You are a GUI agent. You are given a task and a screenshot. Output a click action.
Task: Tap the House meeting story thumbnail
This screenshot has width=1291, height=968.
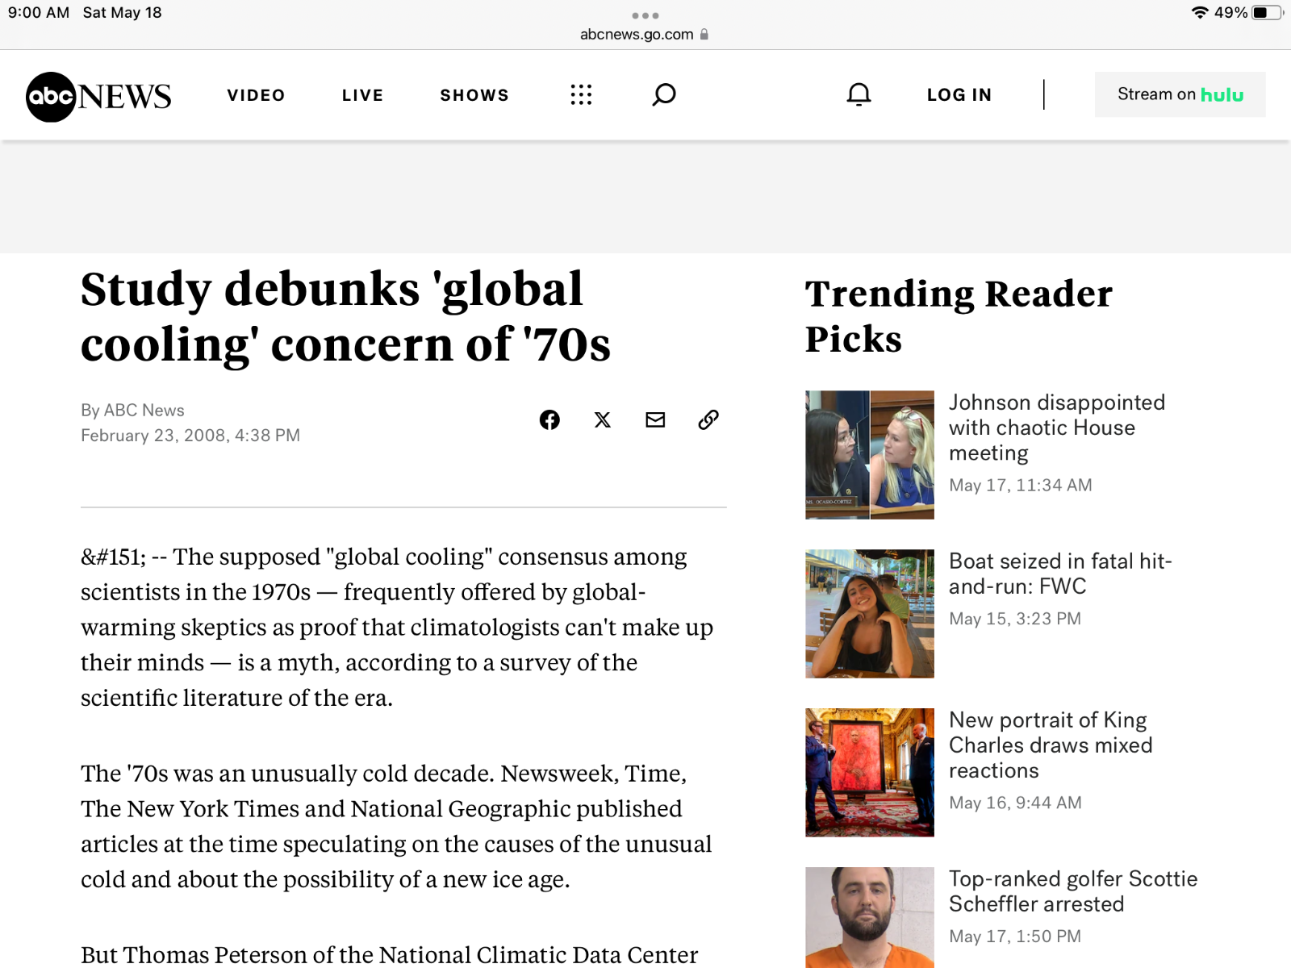[870, 455]
